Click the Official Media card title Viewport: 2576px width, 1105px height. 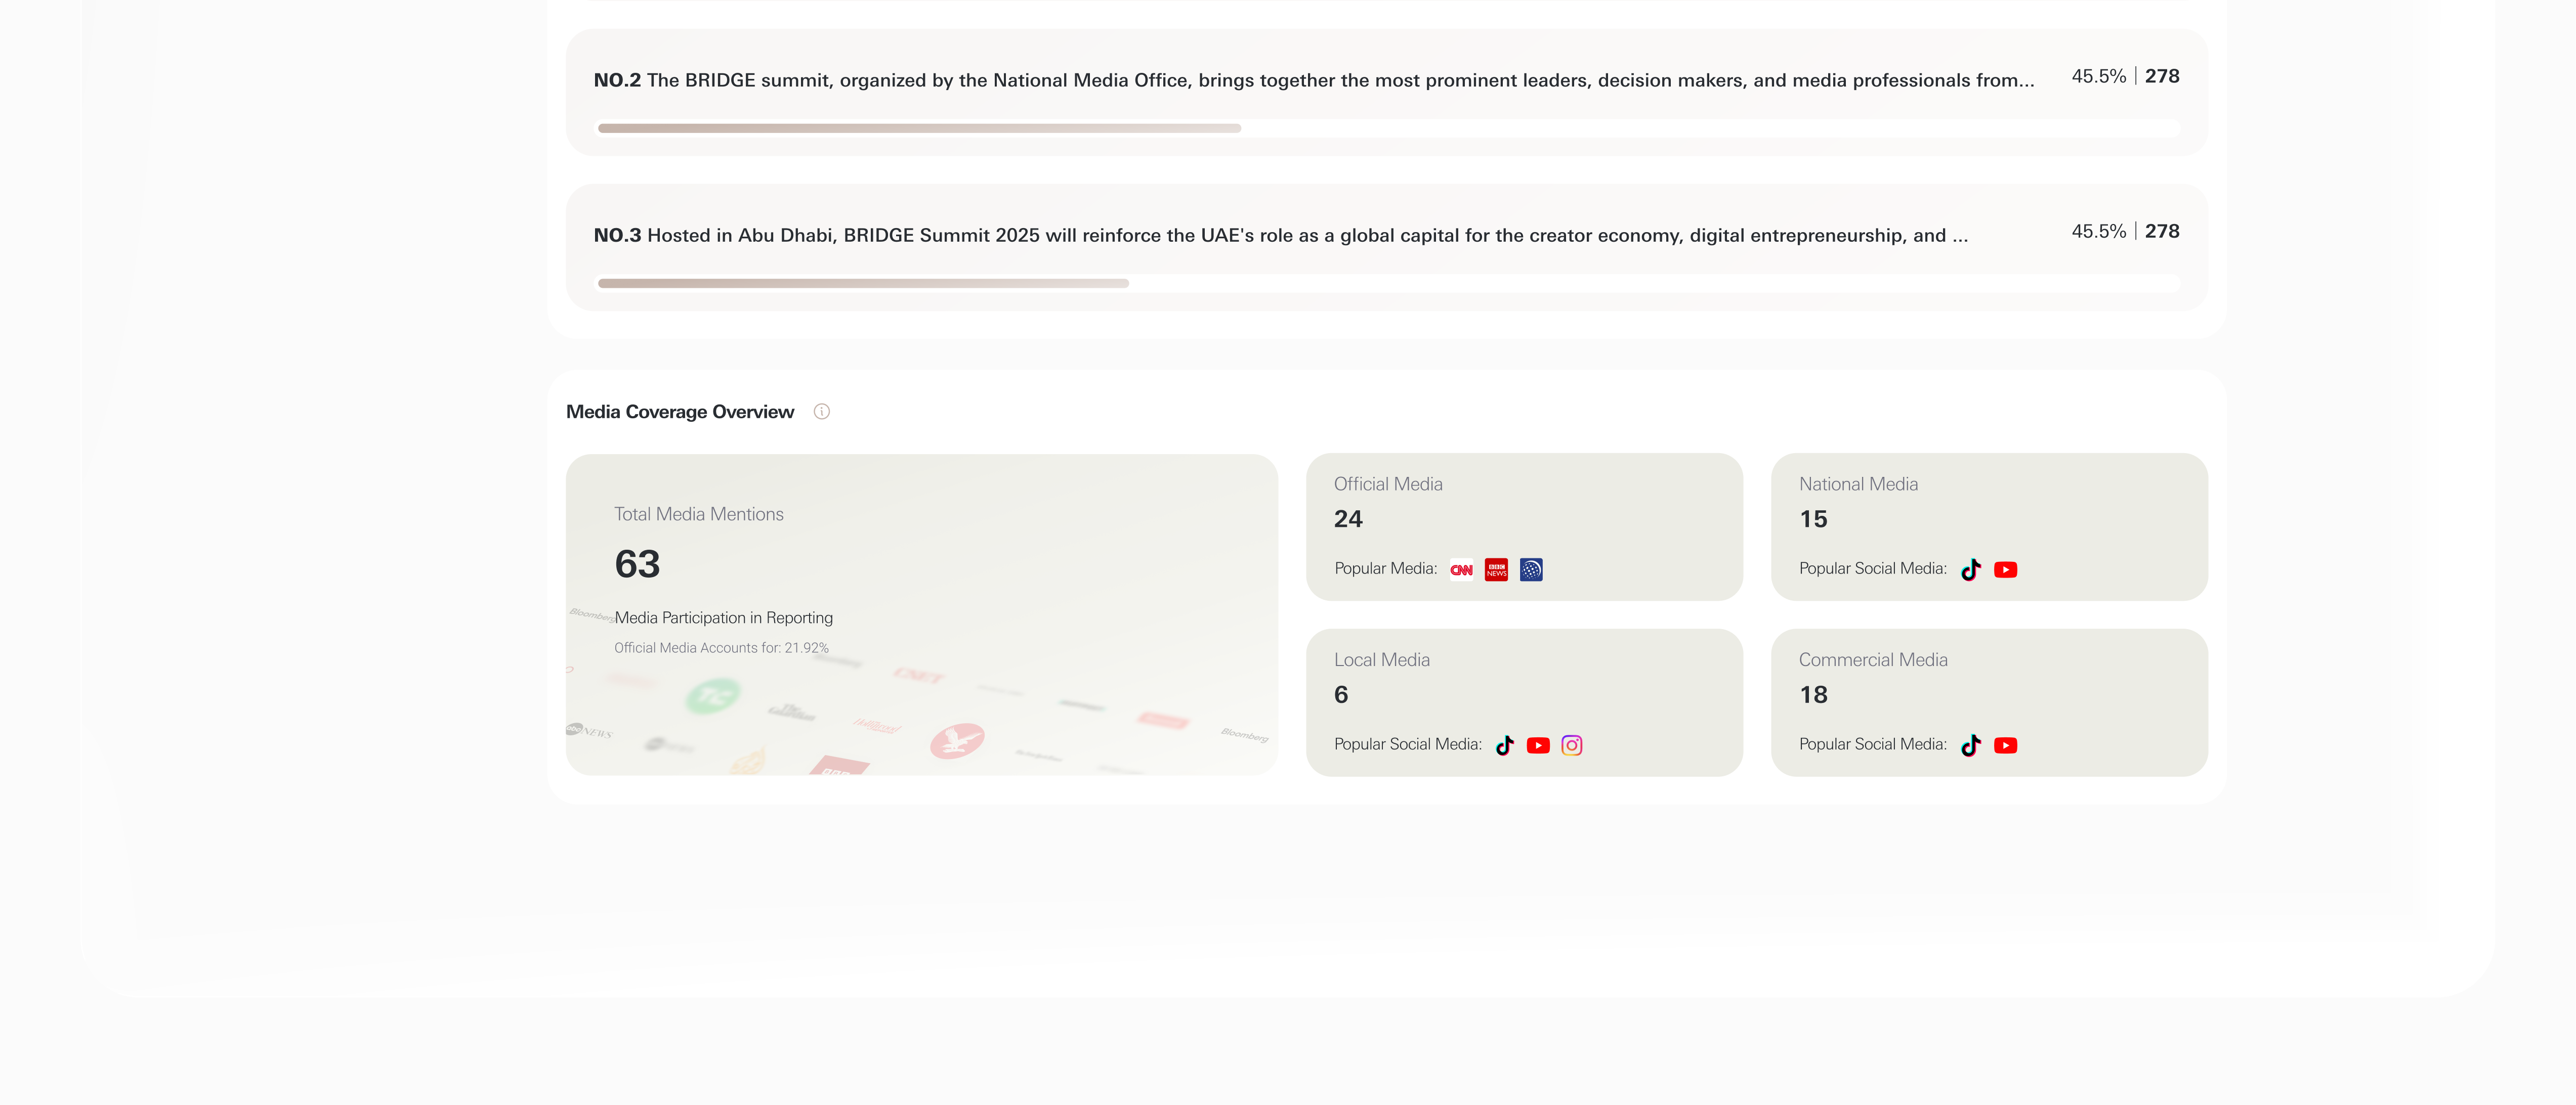coord(1388,483)
